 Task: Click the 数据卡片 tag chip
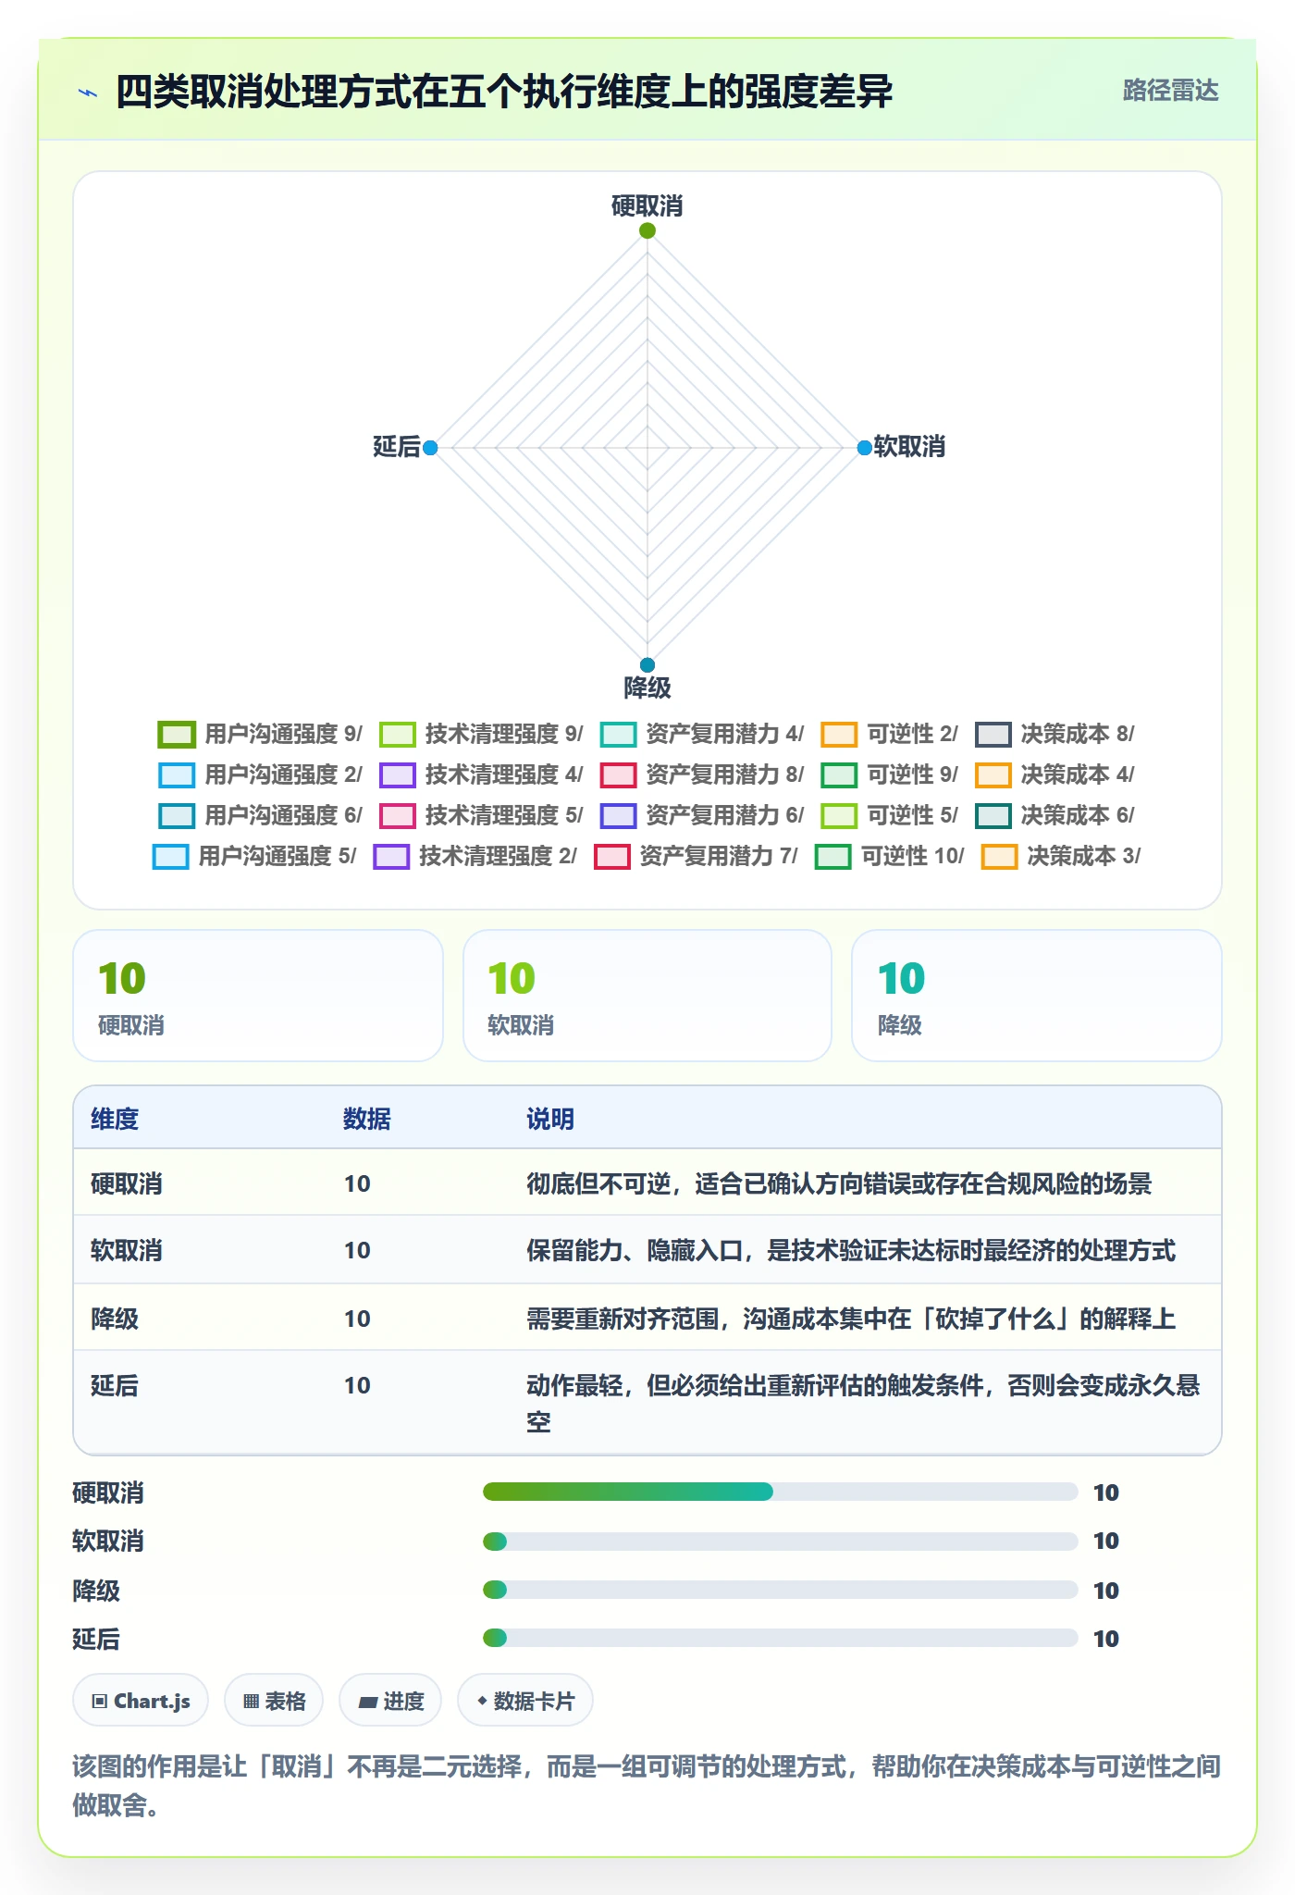[525, 1701]
